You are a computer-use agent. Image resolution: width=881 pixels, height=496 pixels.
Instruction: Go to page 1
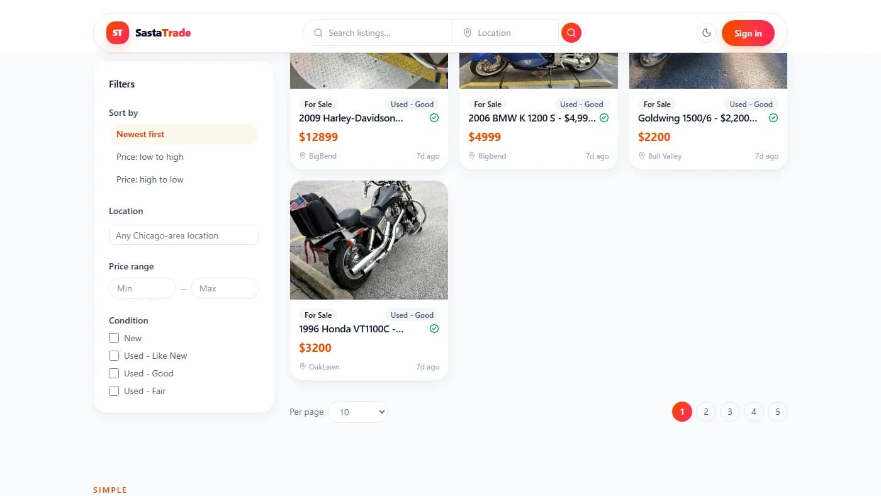point(682,412)
